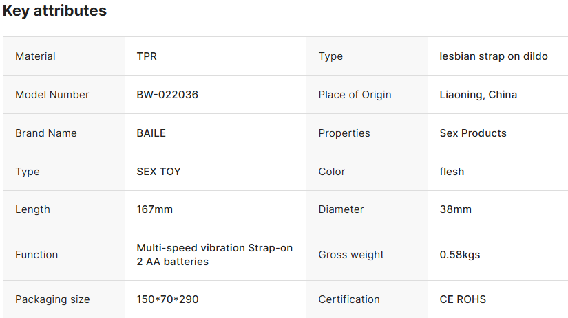Image resolution: width=568 pixels, height=318 pixels.
Task: Click the Properties attribute label
Action: [344, 133]
